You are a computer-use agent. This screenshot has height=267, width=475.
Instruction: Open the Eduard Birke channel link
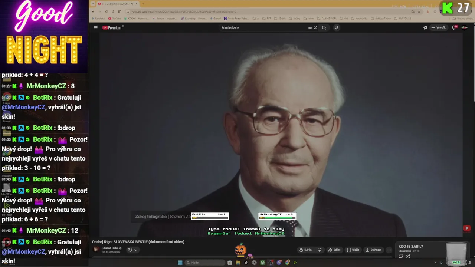point(110,248)
